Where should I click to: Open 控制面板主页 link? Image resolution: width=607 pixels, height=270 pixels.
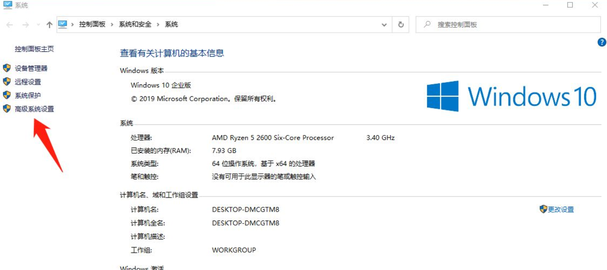tap(34, 49)
